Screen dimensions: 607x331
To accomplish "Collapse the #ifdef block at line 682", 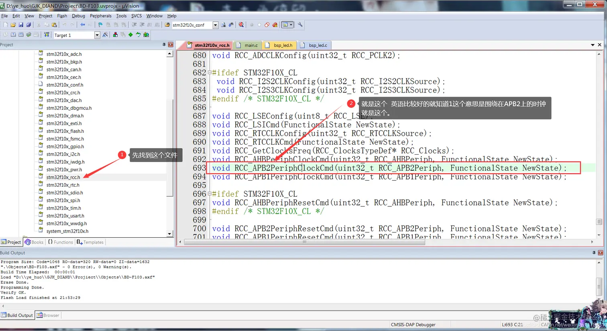I will (x=210, y=73).
